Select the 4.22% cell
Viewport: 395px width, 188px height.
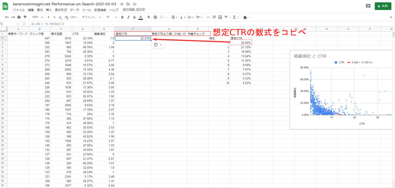(x=241, y=83)
